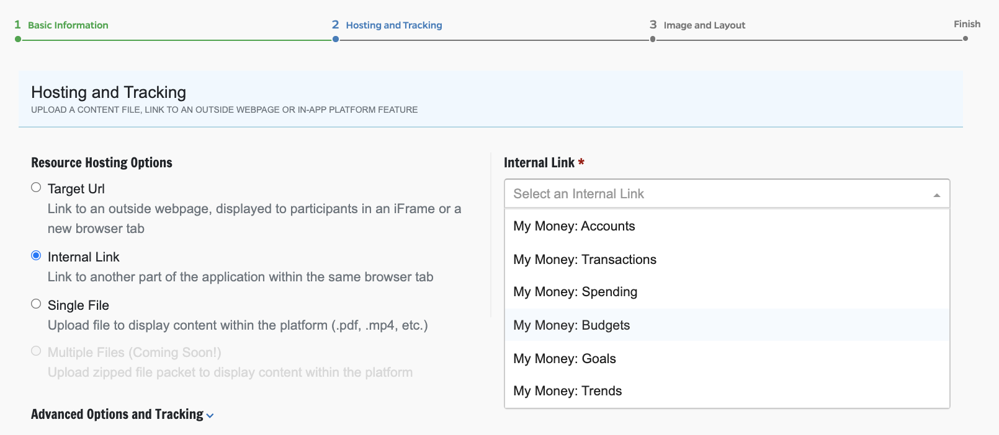Expand Advanced Options and Tracking chevron
Screen dimensions: 999x435
(210, 416)
